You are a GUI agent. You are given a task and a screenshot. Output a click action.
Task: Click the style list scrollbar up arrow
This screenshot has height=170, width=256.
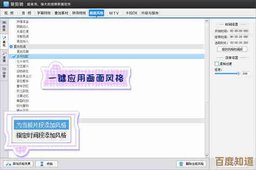click(207, 21)
